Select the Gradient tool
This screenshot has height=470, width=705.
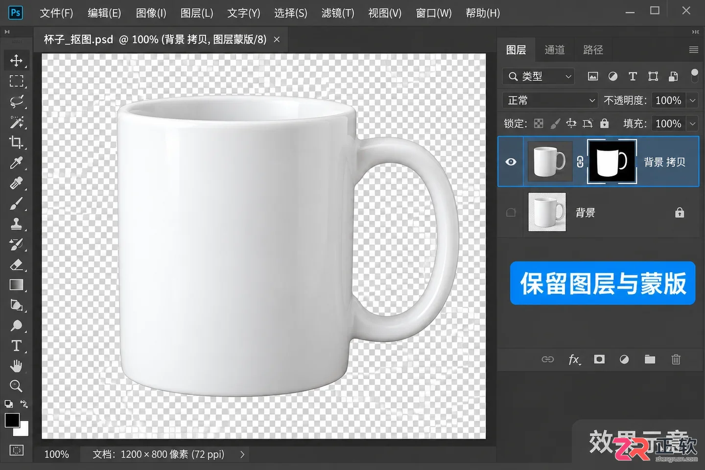click(x=16, y=285)
